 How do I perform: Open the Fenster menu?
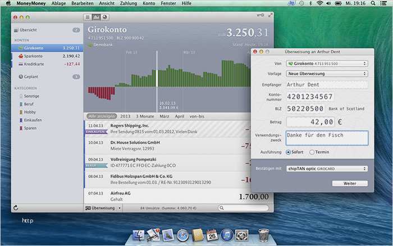pos(168,3)
